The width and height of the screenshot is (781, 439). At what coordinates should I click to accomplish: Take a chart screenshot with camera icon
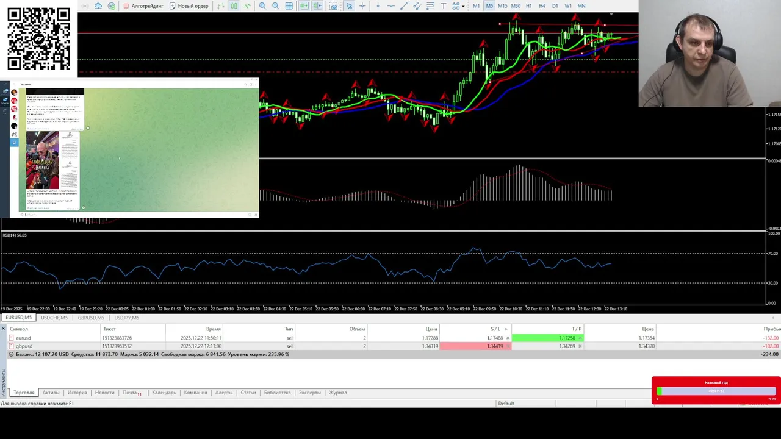coord(334,5)
